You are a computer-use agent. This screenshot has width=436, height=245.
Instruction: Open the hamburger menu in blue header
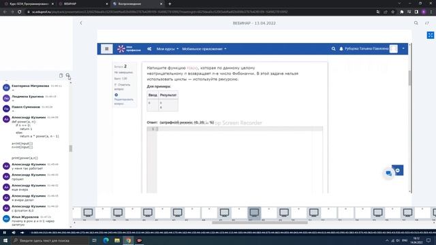click(107, 49)
